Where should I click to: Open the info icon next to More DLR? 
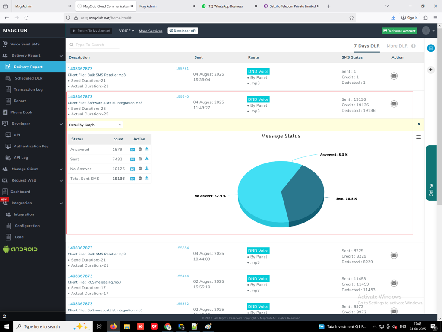pos(413,46)
